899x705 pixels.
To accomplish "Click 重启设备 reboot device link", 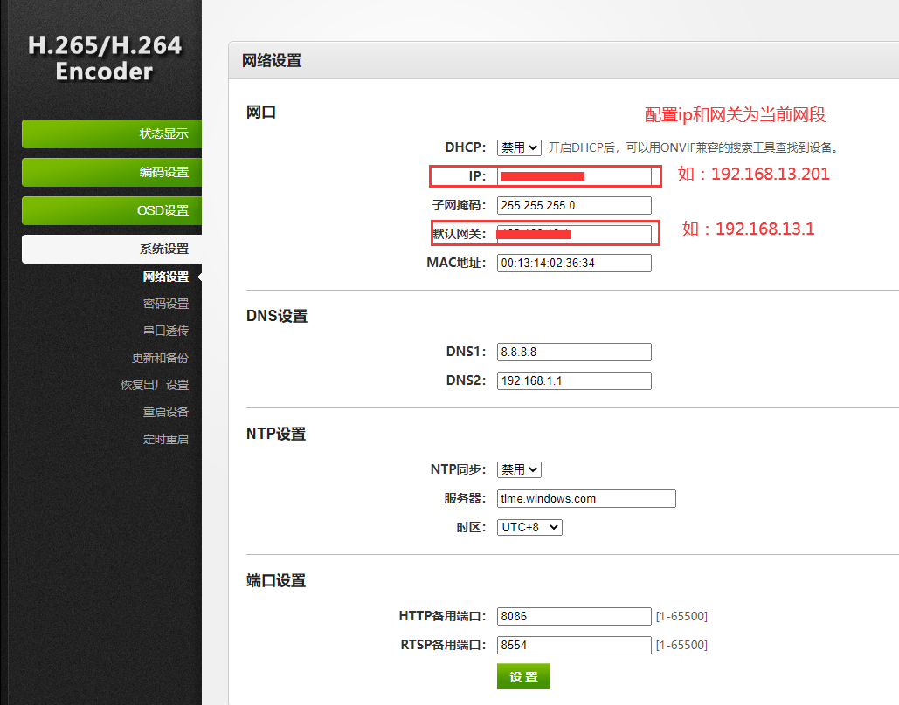I will tap(165, 412).
